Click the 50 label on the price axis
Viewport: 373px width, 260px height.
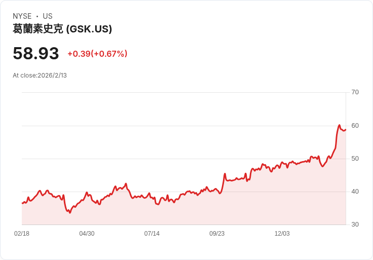(355, 159)
